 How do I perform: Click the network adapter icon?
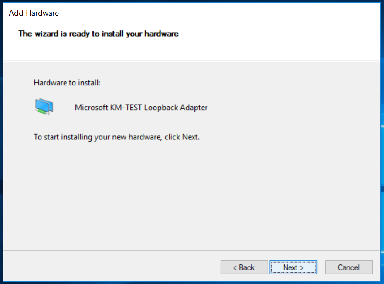click(x=44, y=107)
